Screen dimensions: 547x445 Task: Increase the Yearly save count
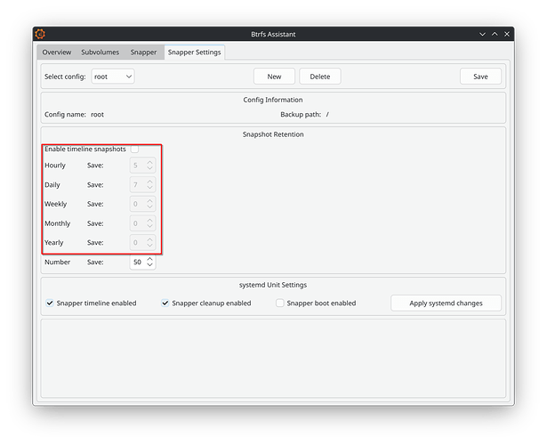coord(150,239)
